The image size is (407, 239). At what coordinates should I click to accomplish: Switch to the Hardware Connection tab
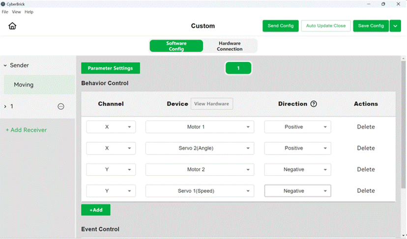tap(230, 46)
